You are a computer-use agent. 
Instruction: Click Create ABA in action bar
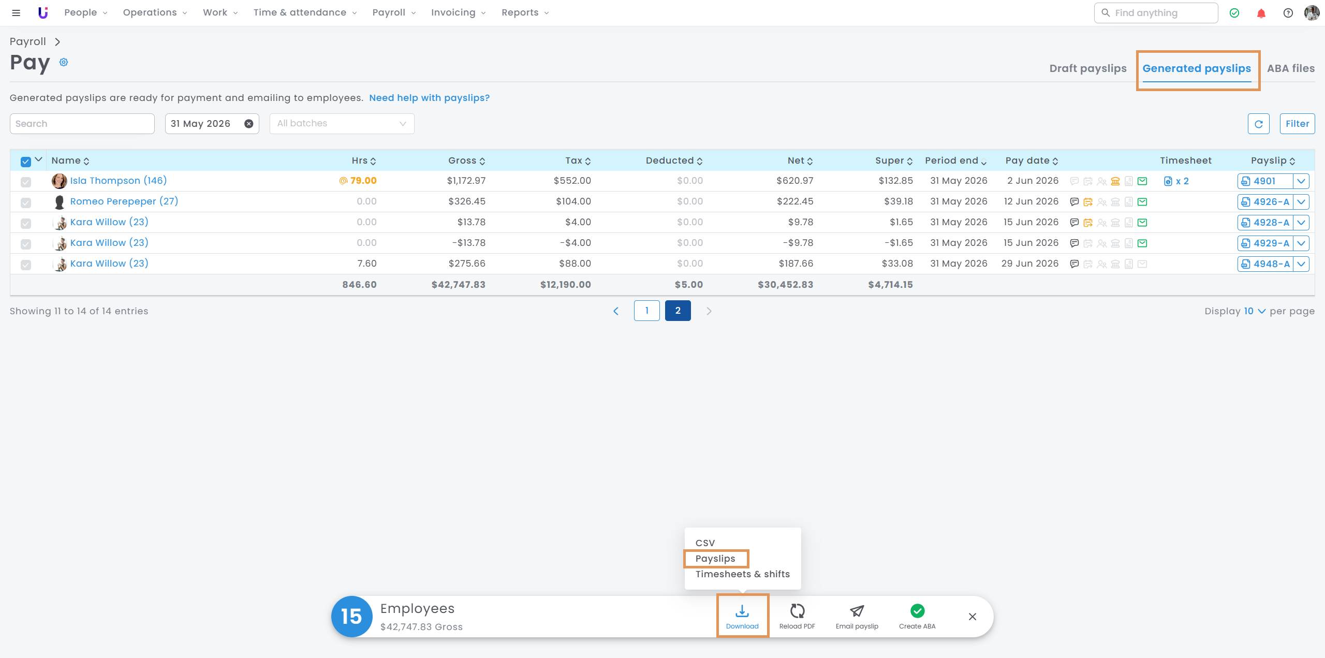click(917, 616)
